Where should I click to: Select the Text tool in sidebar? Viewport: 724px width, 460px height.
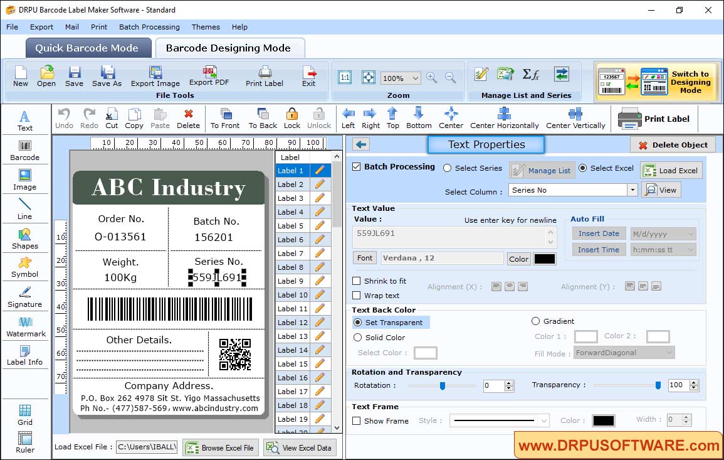point(25,121)
